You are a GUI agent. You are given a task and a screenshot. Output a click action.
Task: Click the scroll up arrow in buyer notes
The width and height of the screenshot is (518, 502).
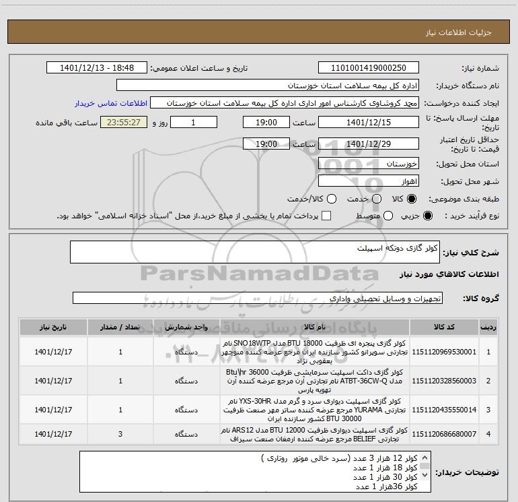(x=425, y=458)
